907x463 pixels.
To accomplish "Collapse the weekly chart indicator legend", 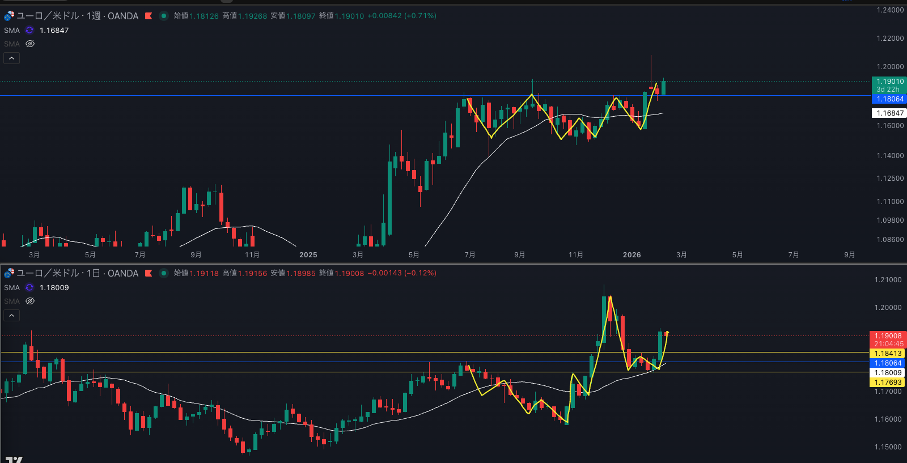I will [11, 58].
